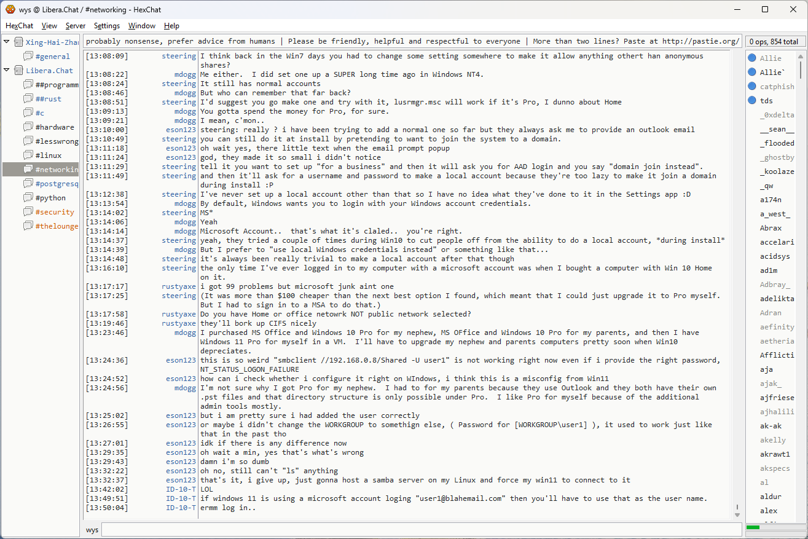Click the #thelounge channel icon

tap(28, 226)
